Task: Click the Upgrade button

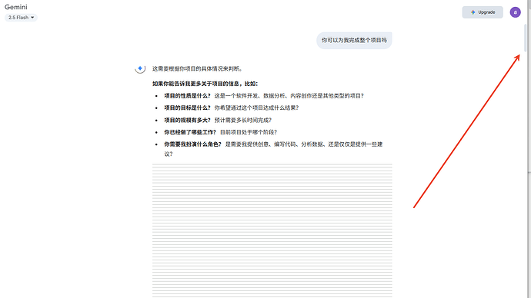Action: pyautogui.click(x=483, y=12)
